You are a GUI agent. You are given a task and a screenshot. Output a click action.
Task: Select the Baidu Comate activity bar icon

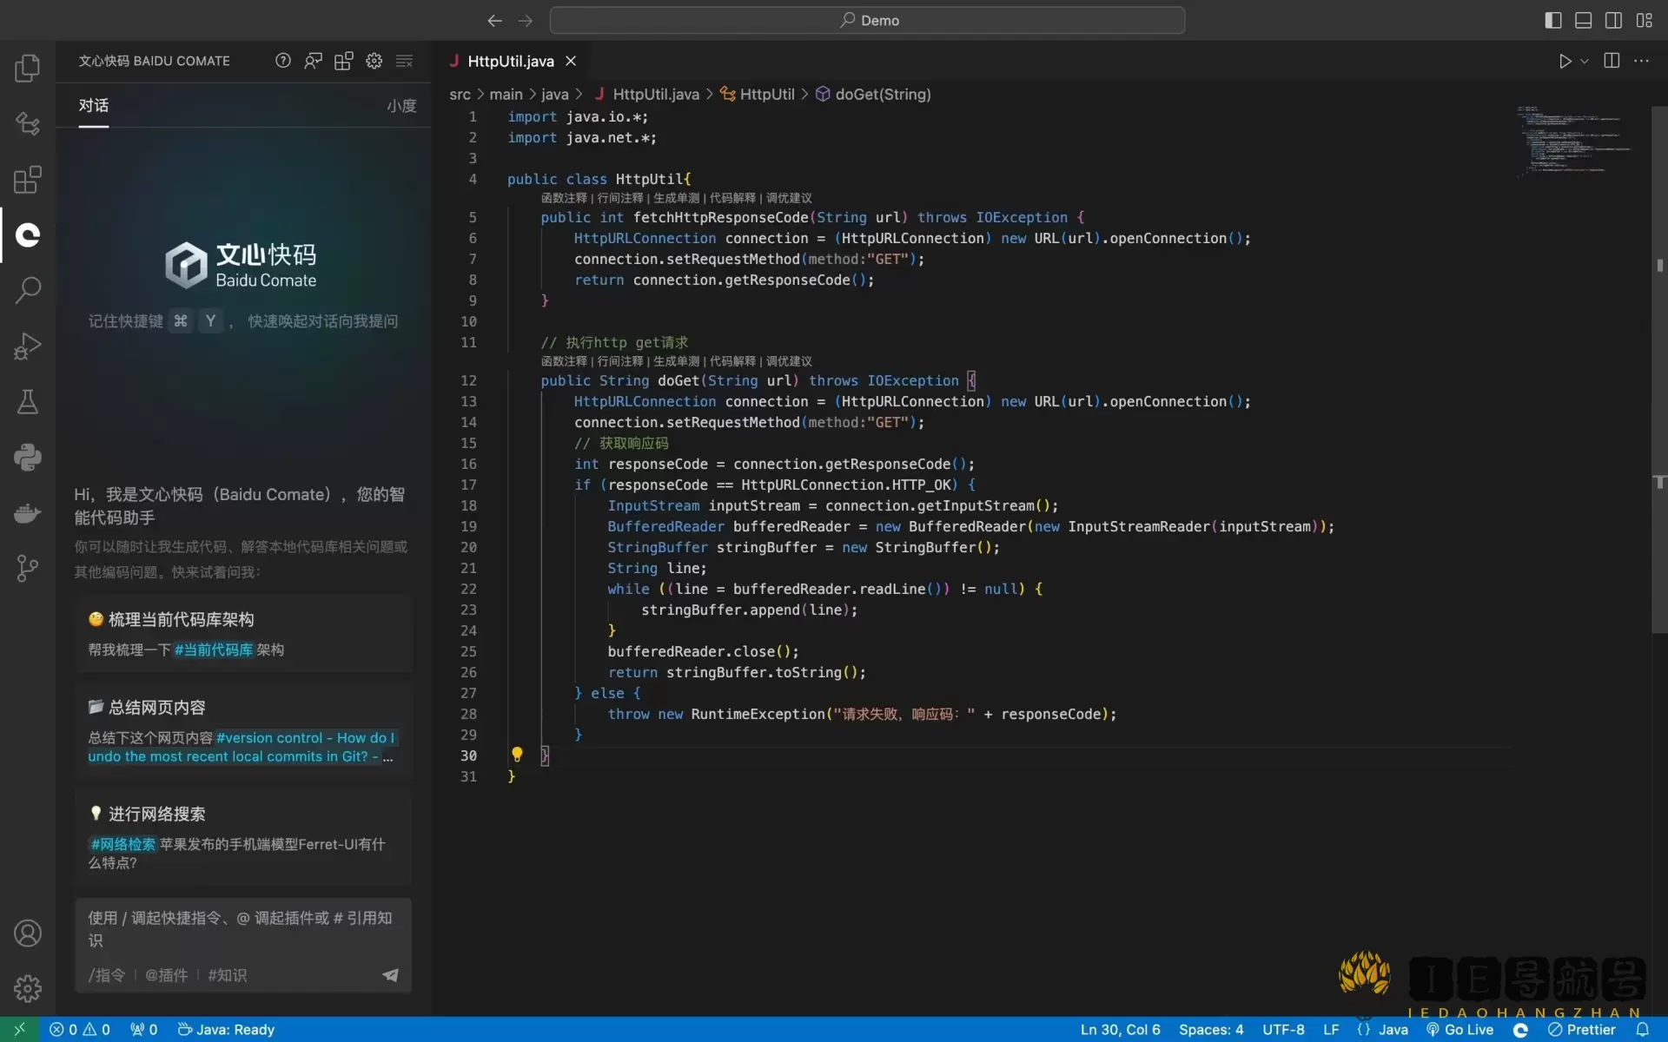tap(28, 234)
